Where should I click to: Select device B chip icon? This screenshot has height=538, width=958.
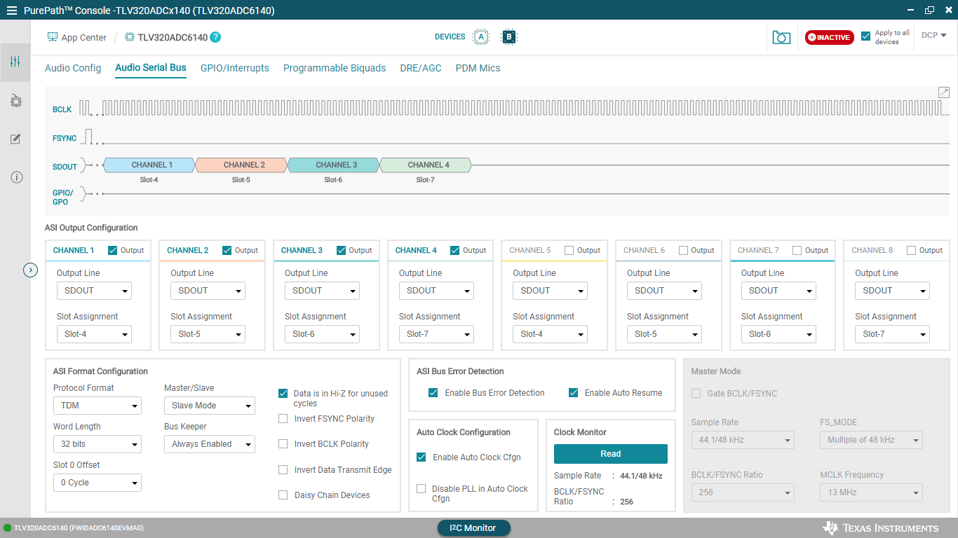click(x=509, y=37)
